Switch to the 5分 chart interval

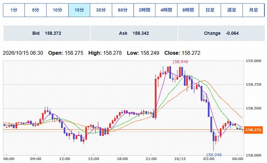tap(36, 10)
